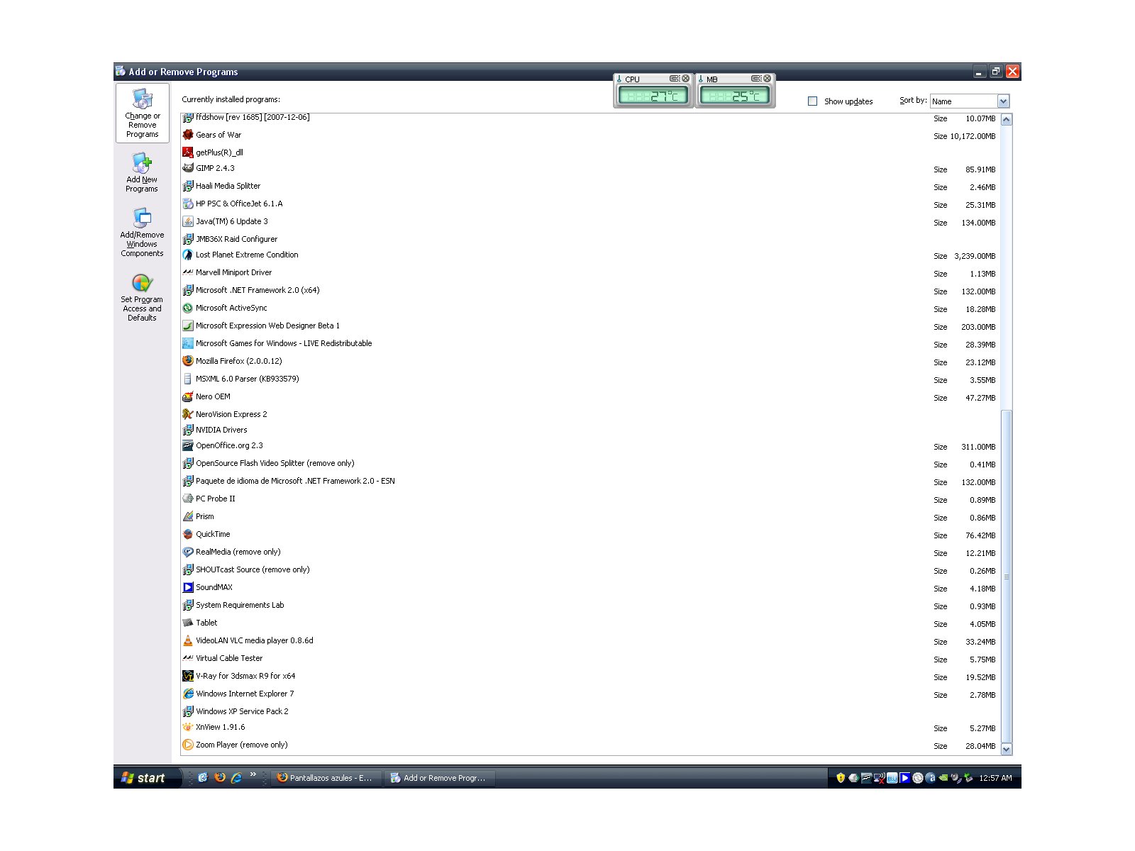Launch Firefox from the Quick Launch bar
Screen dimensions: 1135x851
coord(220,777)
